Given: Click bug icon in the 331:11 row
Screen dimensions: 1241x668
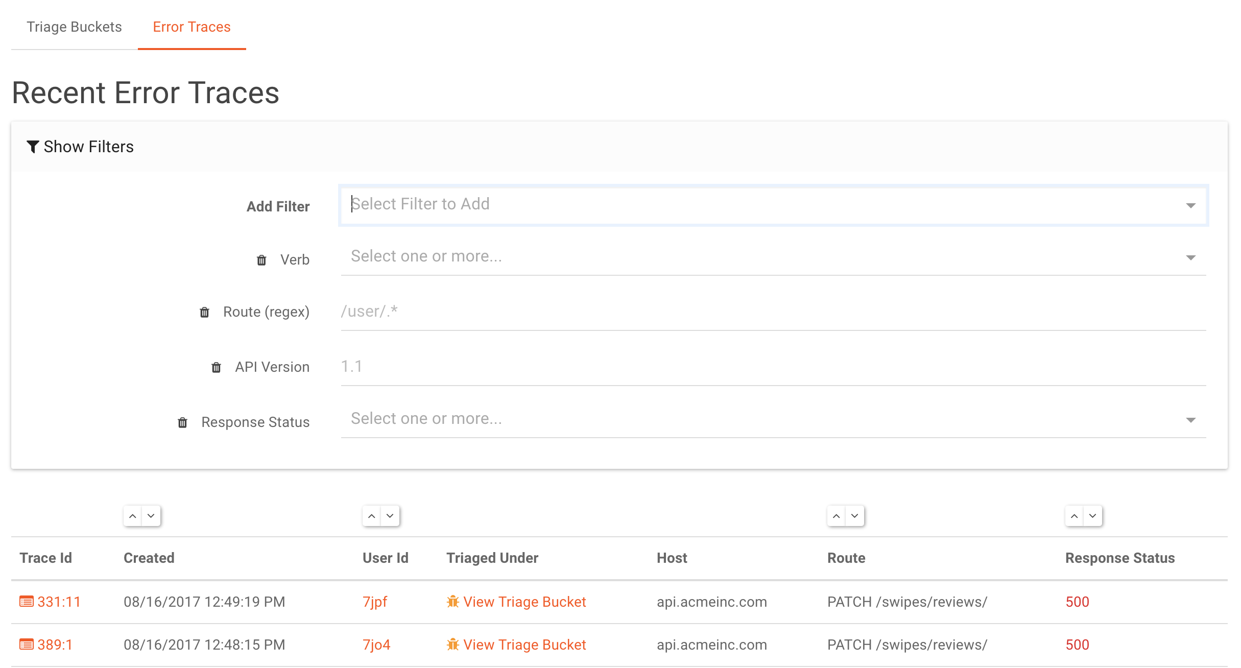Looking at the screenshot, I should click(452, 602).
